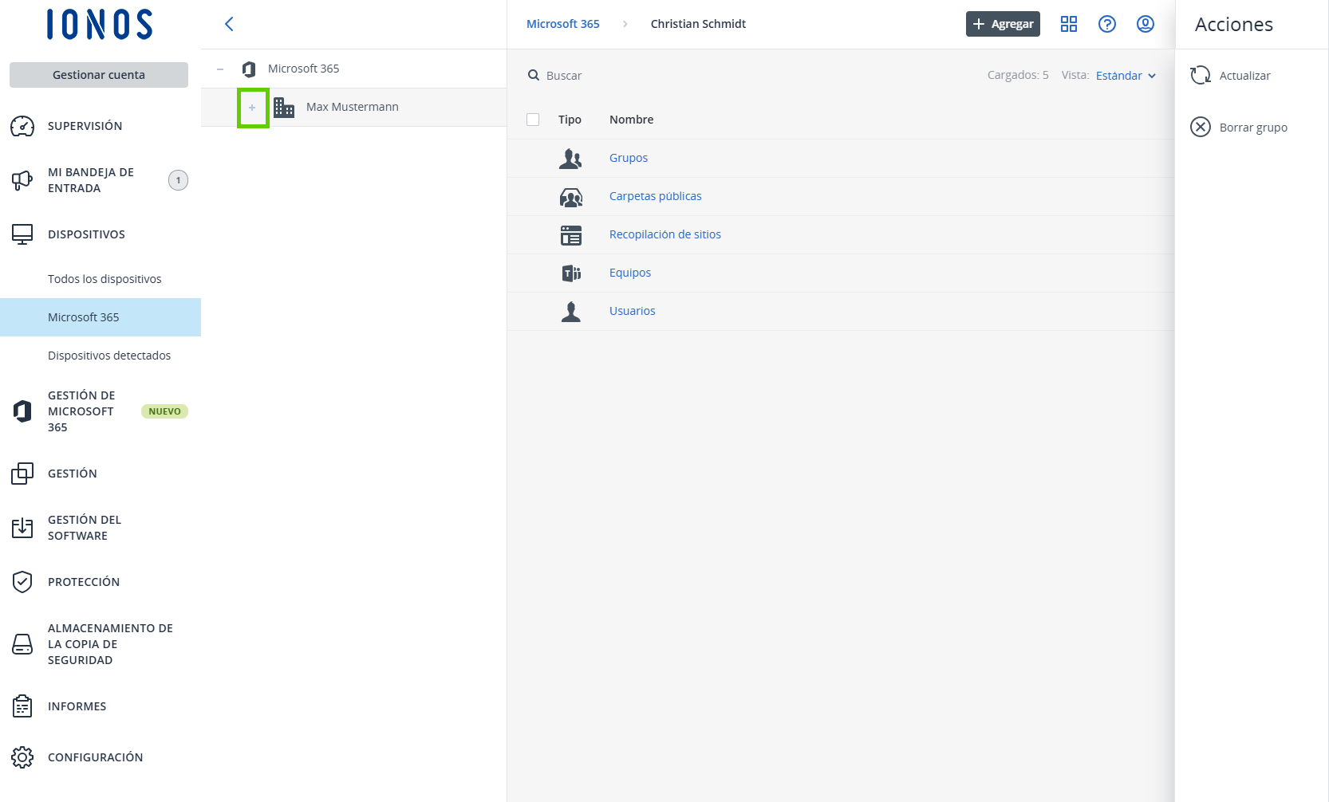Collapse the Microsoft 365 tree node
This screenshot has width=1329, height=802.
[220, 69]
